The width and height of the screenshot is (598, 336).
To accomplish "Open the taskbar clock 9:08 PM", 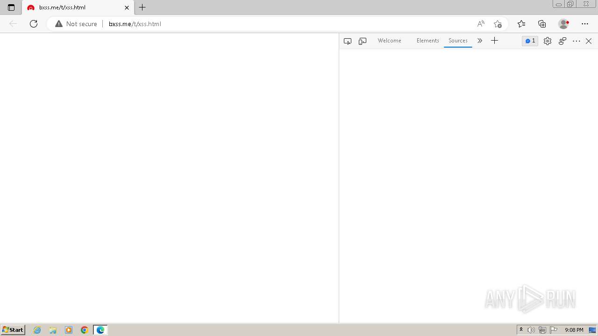I will point(574,330).
